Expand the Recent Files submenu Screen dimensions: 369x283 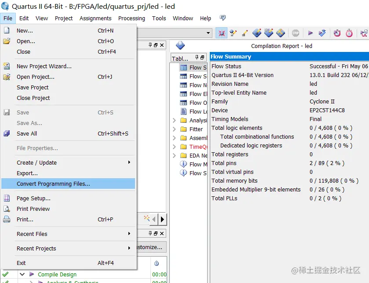coord(129,233)
